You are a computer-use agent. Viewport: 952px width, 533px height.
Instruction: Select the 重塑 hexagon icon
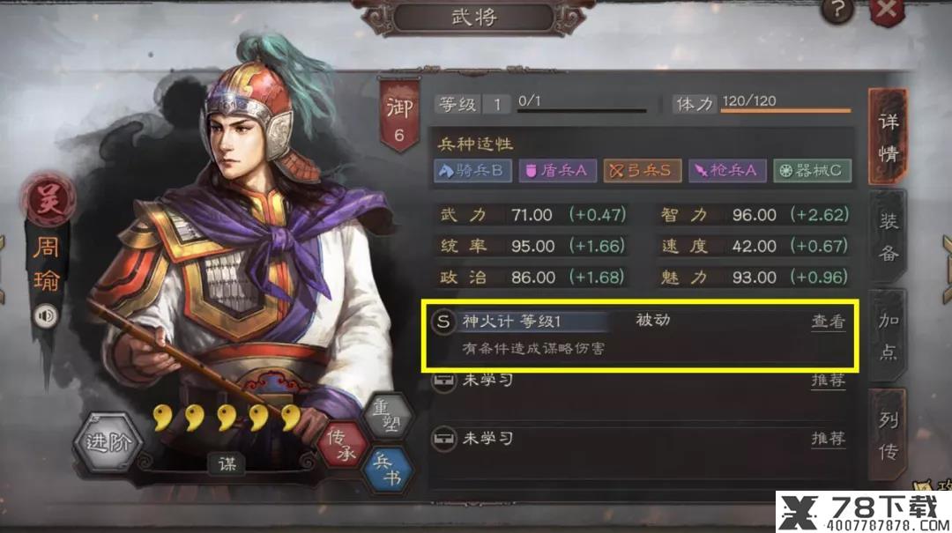[387, 416]
